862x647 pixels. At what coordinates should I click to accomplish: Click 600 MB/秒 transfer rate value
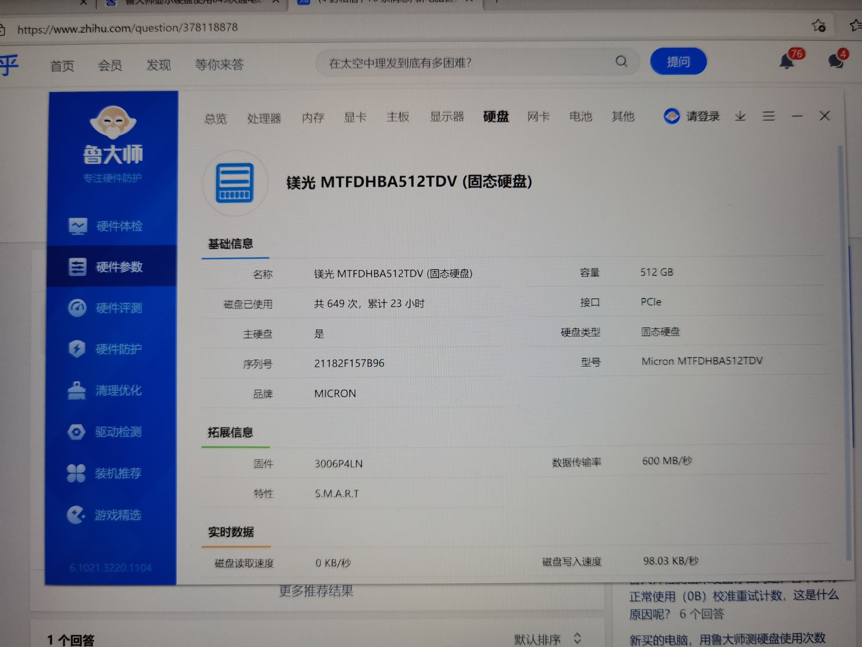[x=667, y=461]
